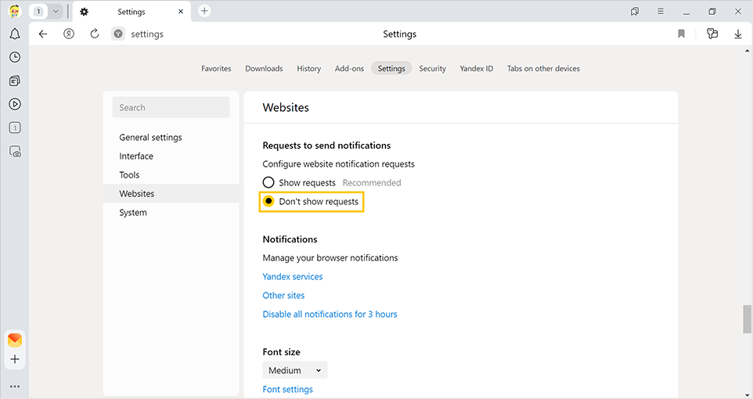Select Don't show requests radio option
This screenshot has height=399, width=753.
268,202
